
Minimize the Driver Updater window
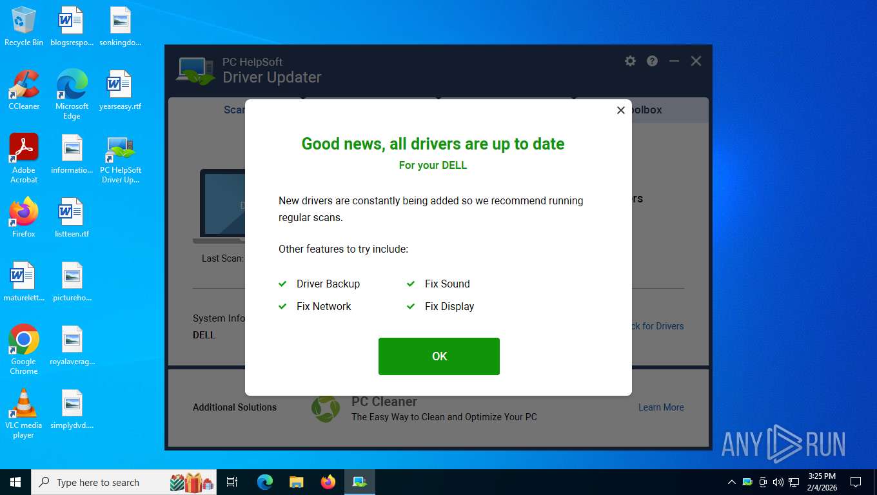pos(674,61)
